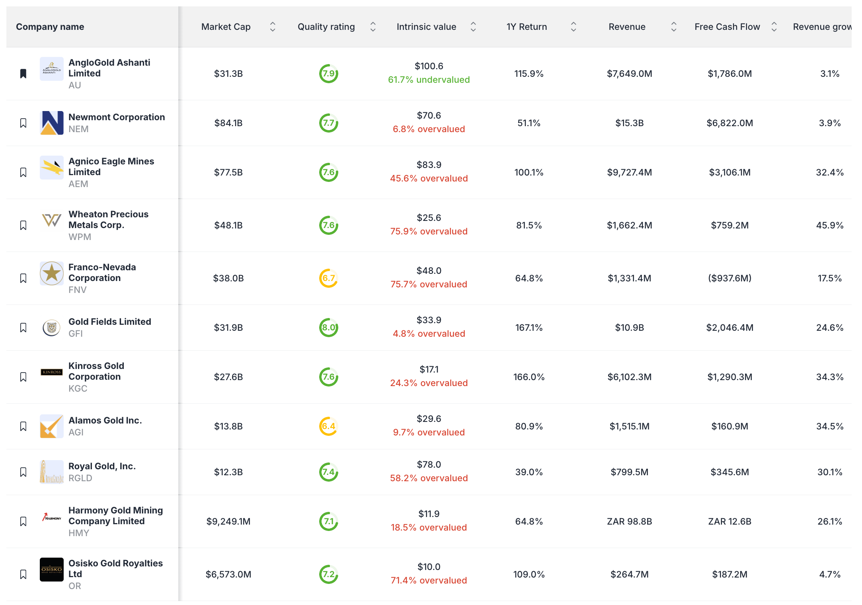This screenshot has width=862, height=605.
Task: Sort by Quality rating column
Action: 373,27
